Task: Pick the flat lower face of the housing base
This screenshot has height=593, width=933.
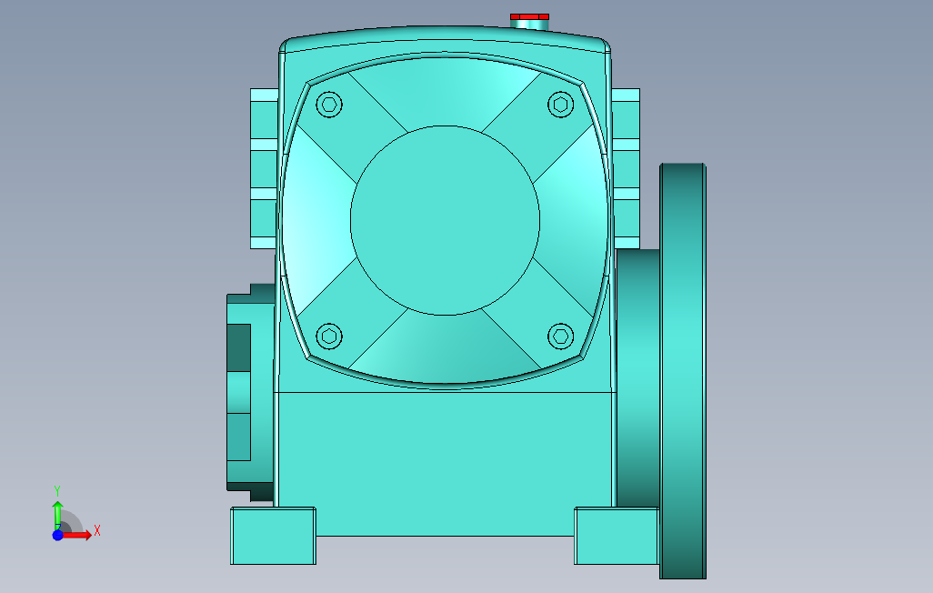Action: tap(445, 463)
